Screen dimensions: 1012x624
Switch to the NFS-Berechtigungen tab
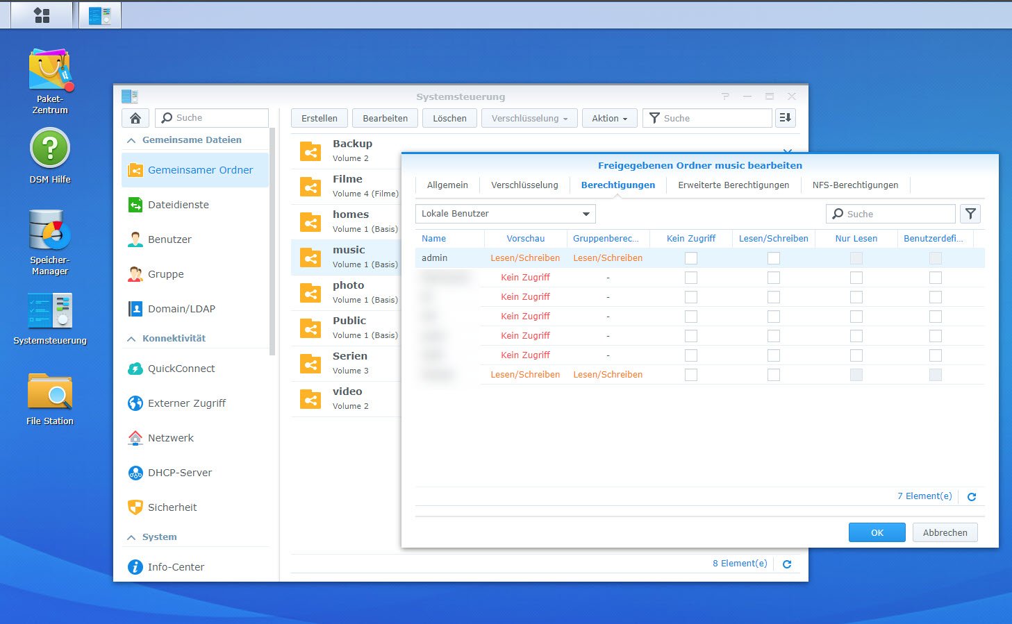coord(855,185)
